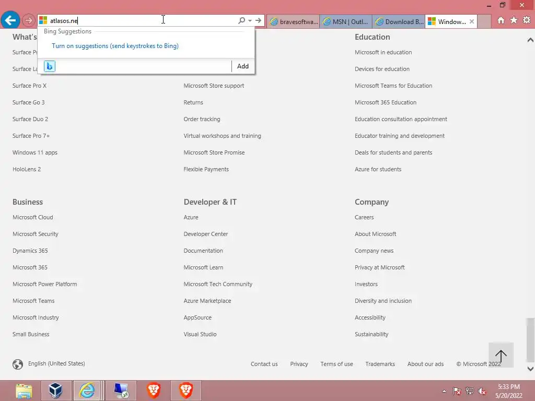Click the browser Forward arrow button
Image resolution: width=535 pixels, height=401 pixels.
tap(29, 20)
